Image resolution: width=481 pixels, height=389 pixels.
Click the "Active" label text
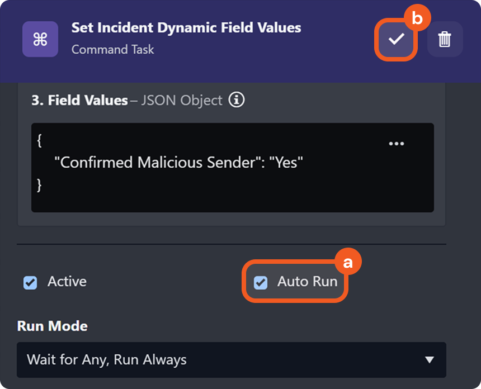pyautogui.click(x=67, y=282)
